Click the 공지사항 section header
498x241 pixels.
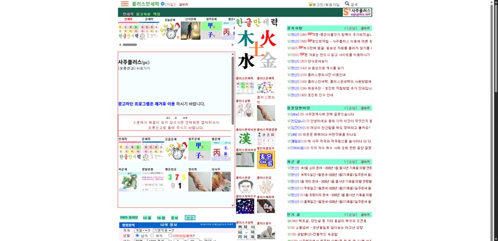329,28
